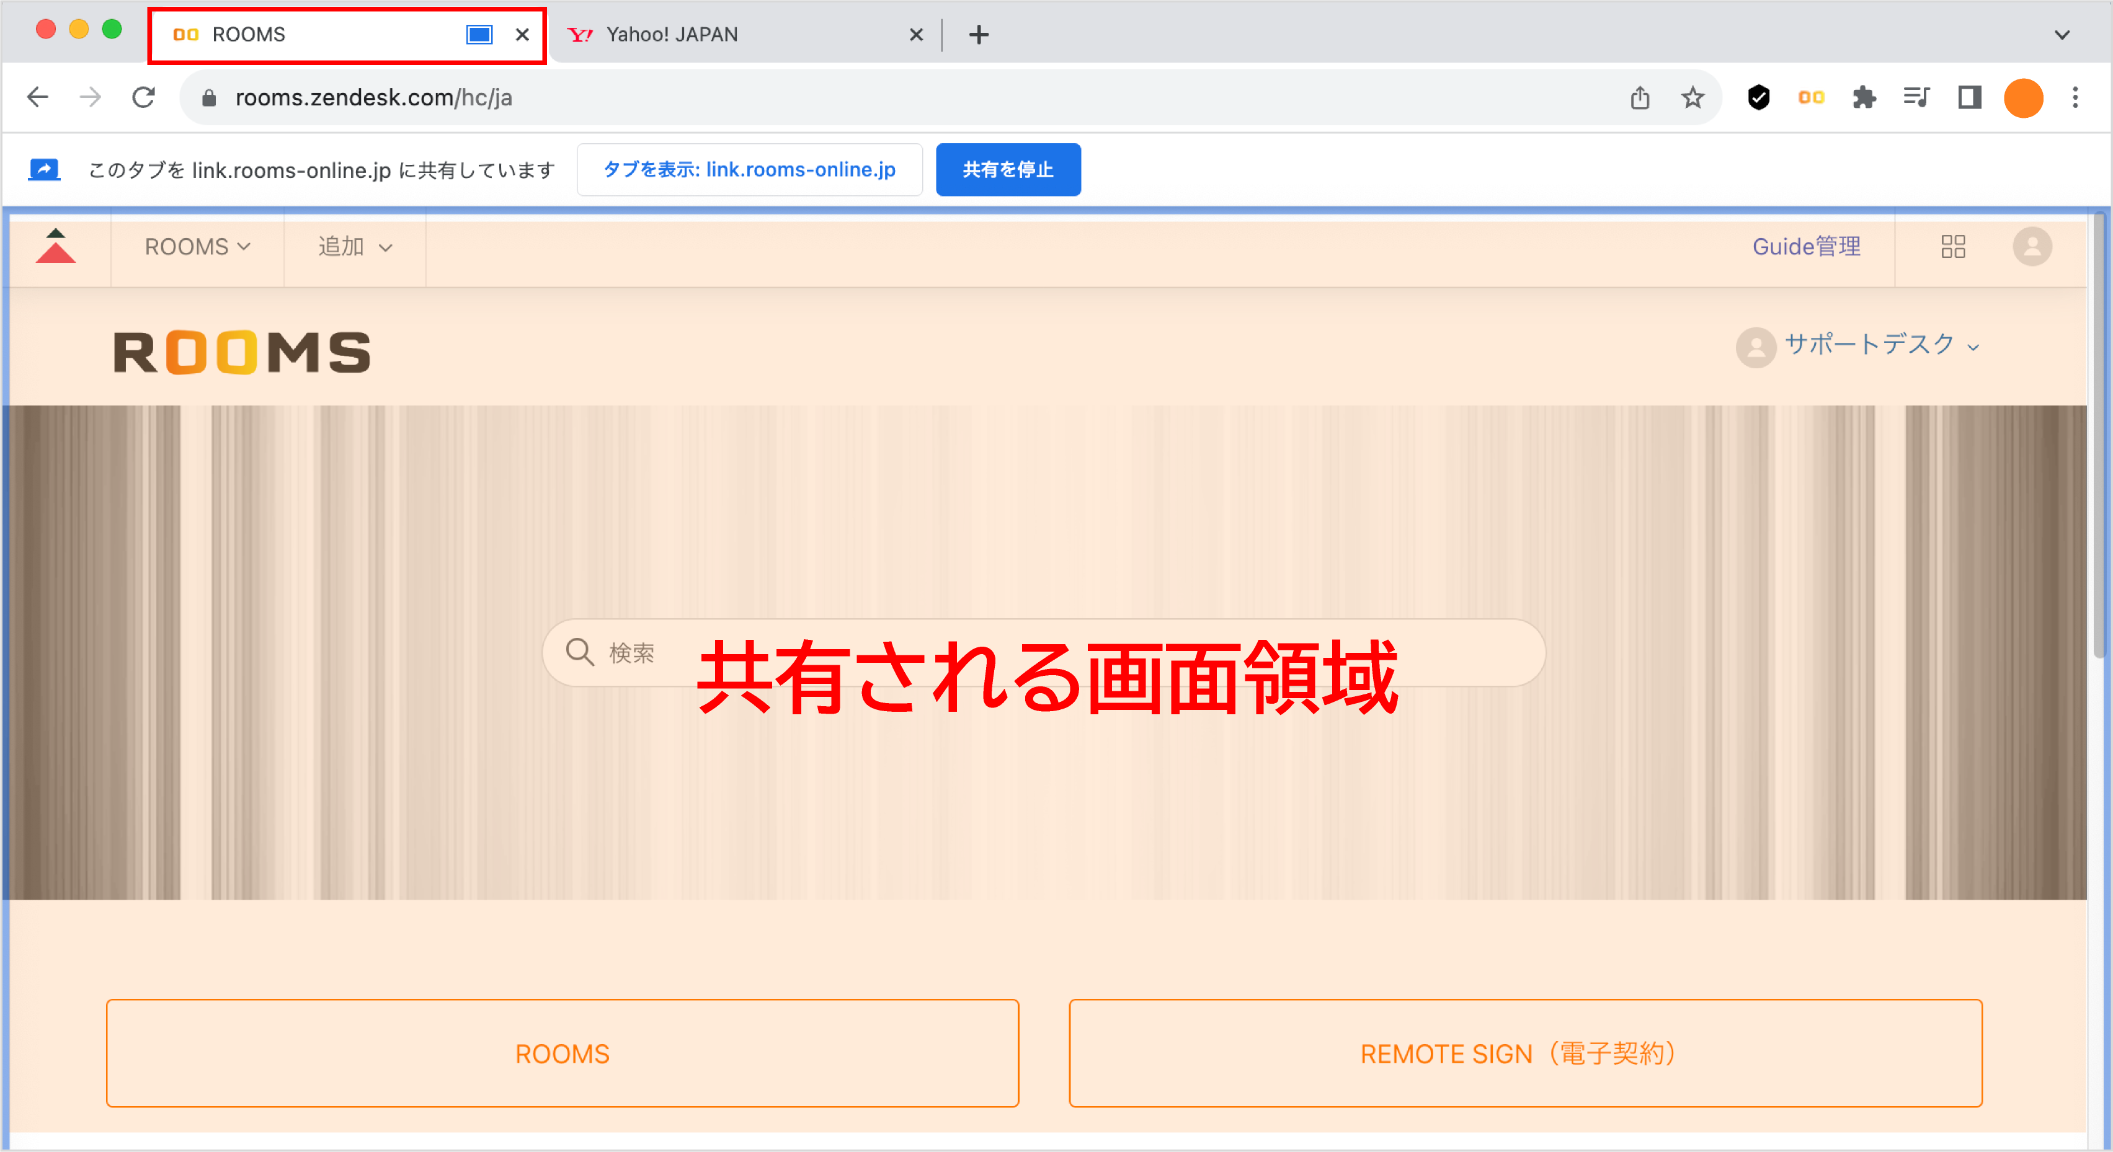Stop sharing with the 共有を停止 button
Image resolution: width=2113 pixels, height=1152 pixels.
[1008, 170]
